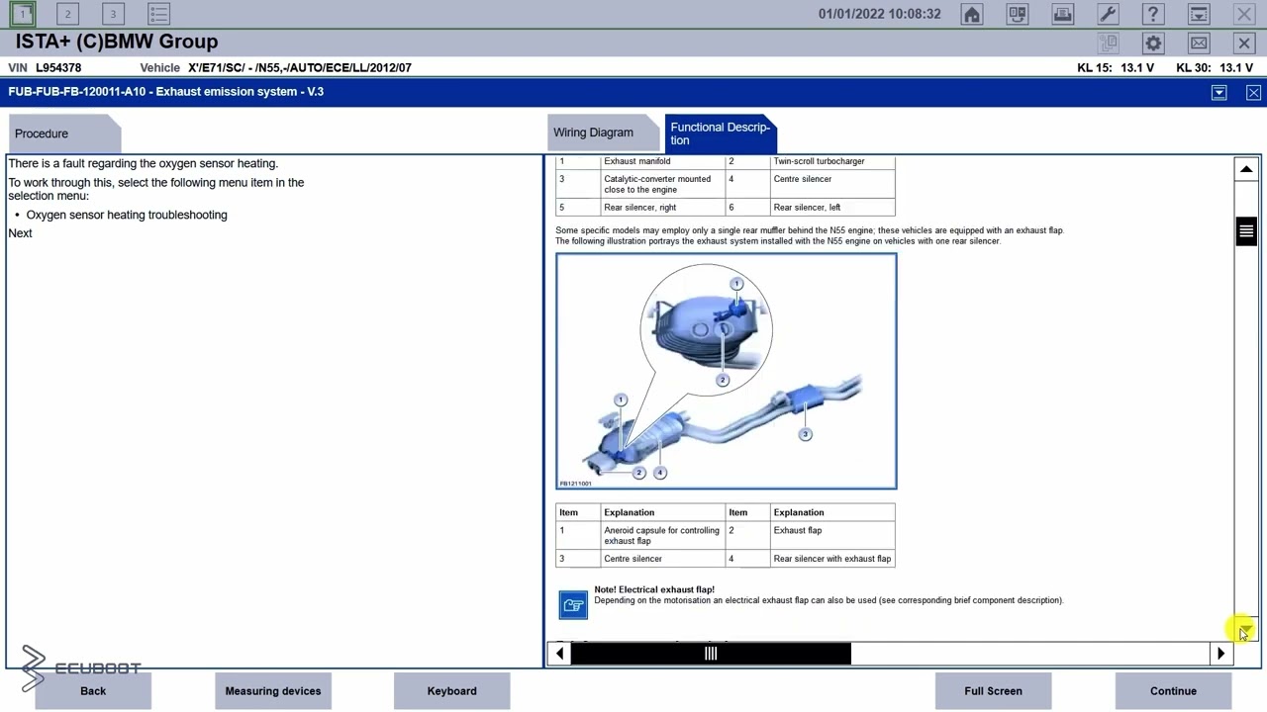Click the horizontal scrollbar thumb
This screenshot has height=712, width=1267.
tap(711, 653)
